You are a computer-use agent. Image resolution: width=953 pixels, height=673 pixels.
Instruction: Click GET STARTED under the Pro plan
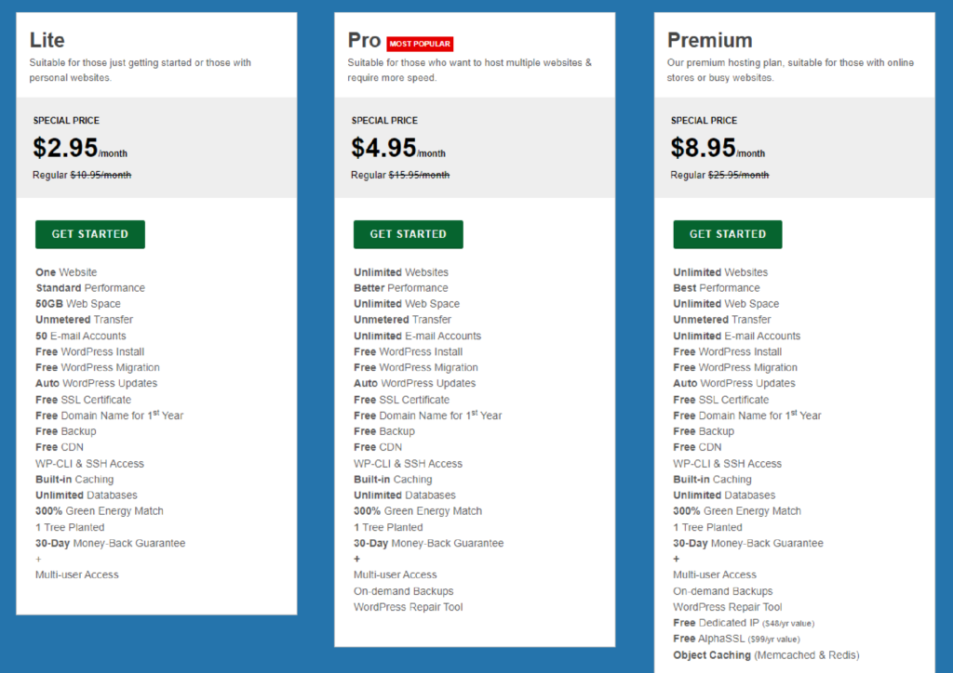408,234
